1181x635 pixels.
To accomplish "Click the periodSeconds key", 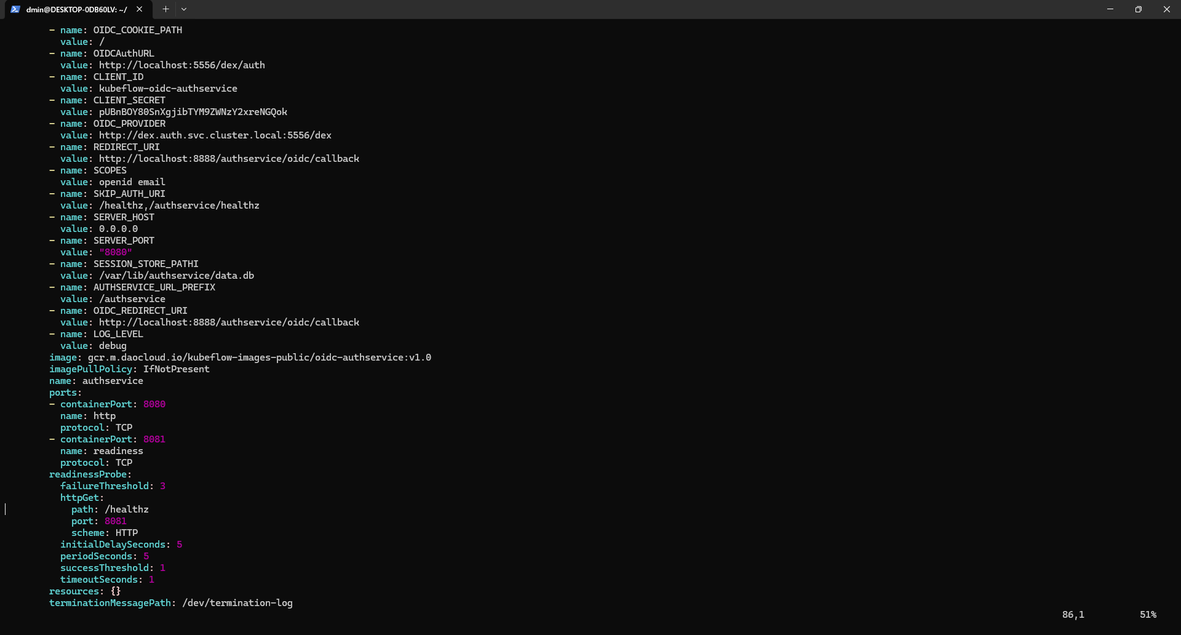I will point(96,556).
